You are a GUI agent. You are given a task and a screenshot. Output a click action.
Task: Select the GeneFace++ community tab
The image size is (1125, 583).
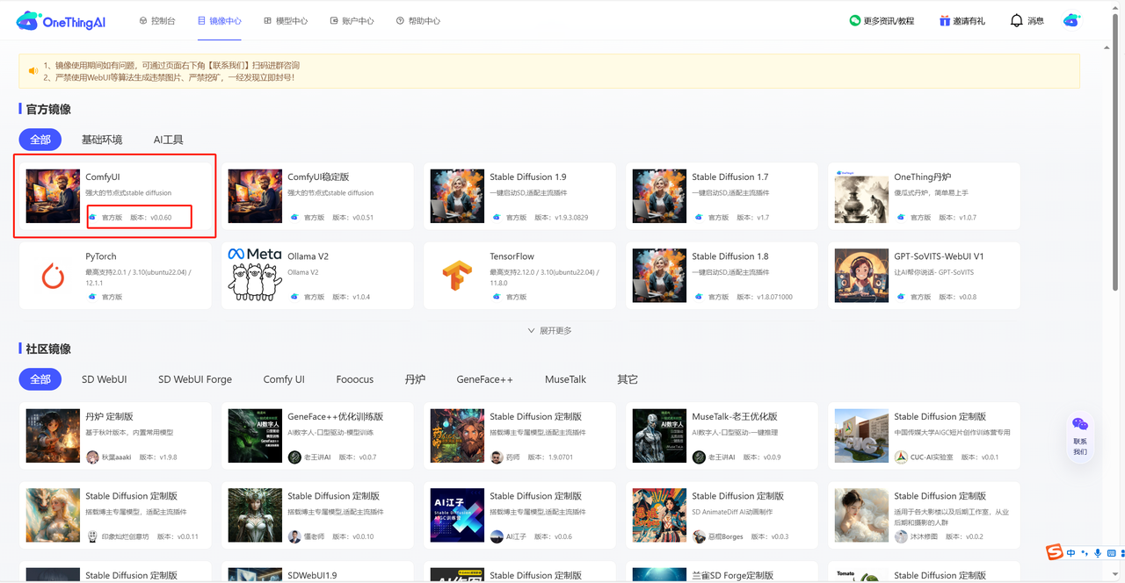[x=484, y=379]
